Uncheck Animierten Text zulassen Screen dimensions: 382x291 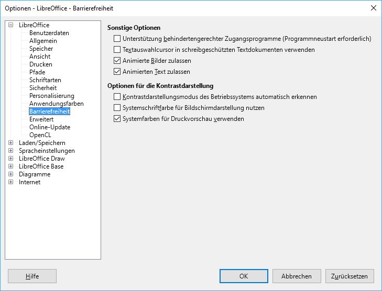[x=117, y=72]
